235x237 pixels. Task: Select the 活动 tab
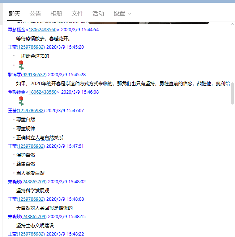[x=98, y=13]
